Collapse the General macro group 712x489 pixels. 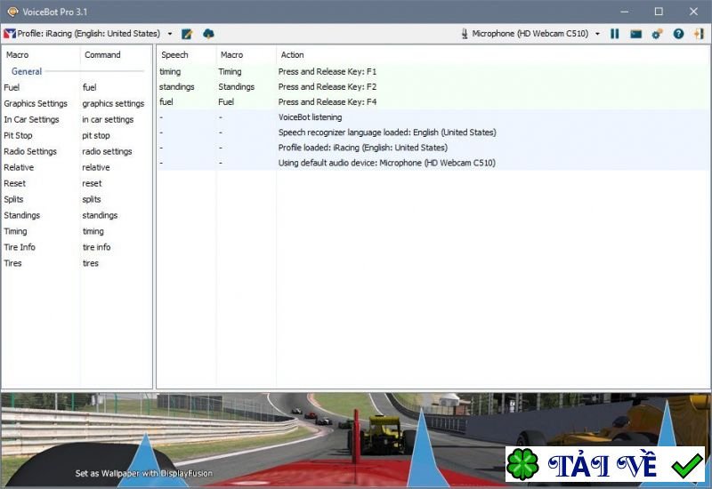point(27,71)
